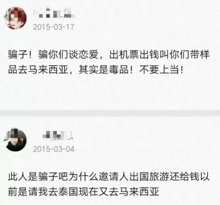Click 马来西亚 ending the second comment
This screenshot has height=205, width=220.
point(139,191)
